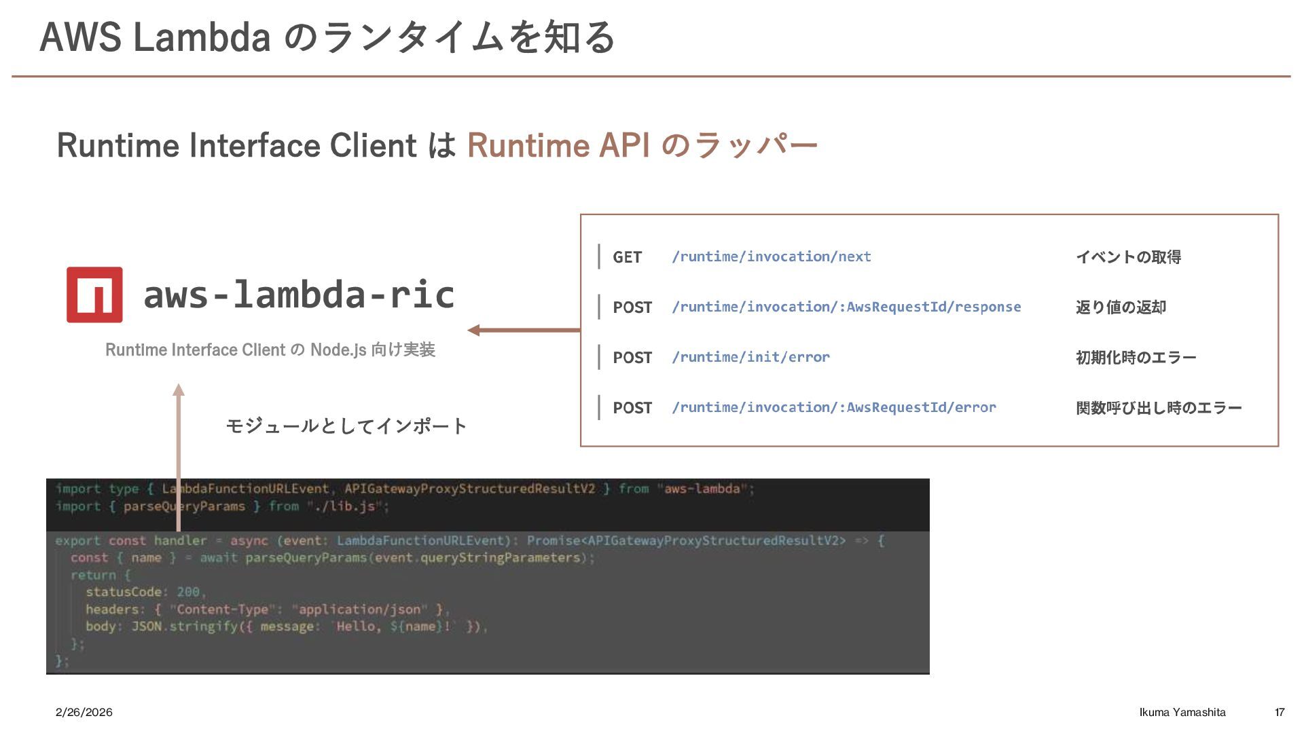Click the 初期化時のエラー description
This screenshot has height=733, width=1304.
[x=1136, y=358]
